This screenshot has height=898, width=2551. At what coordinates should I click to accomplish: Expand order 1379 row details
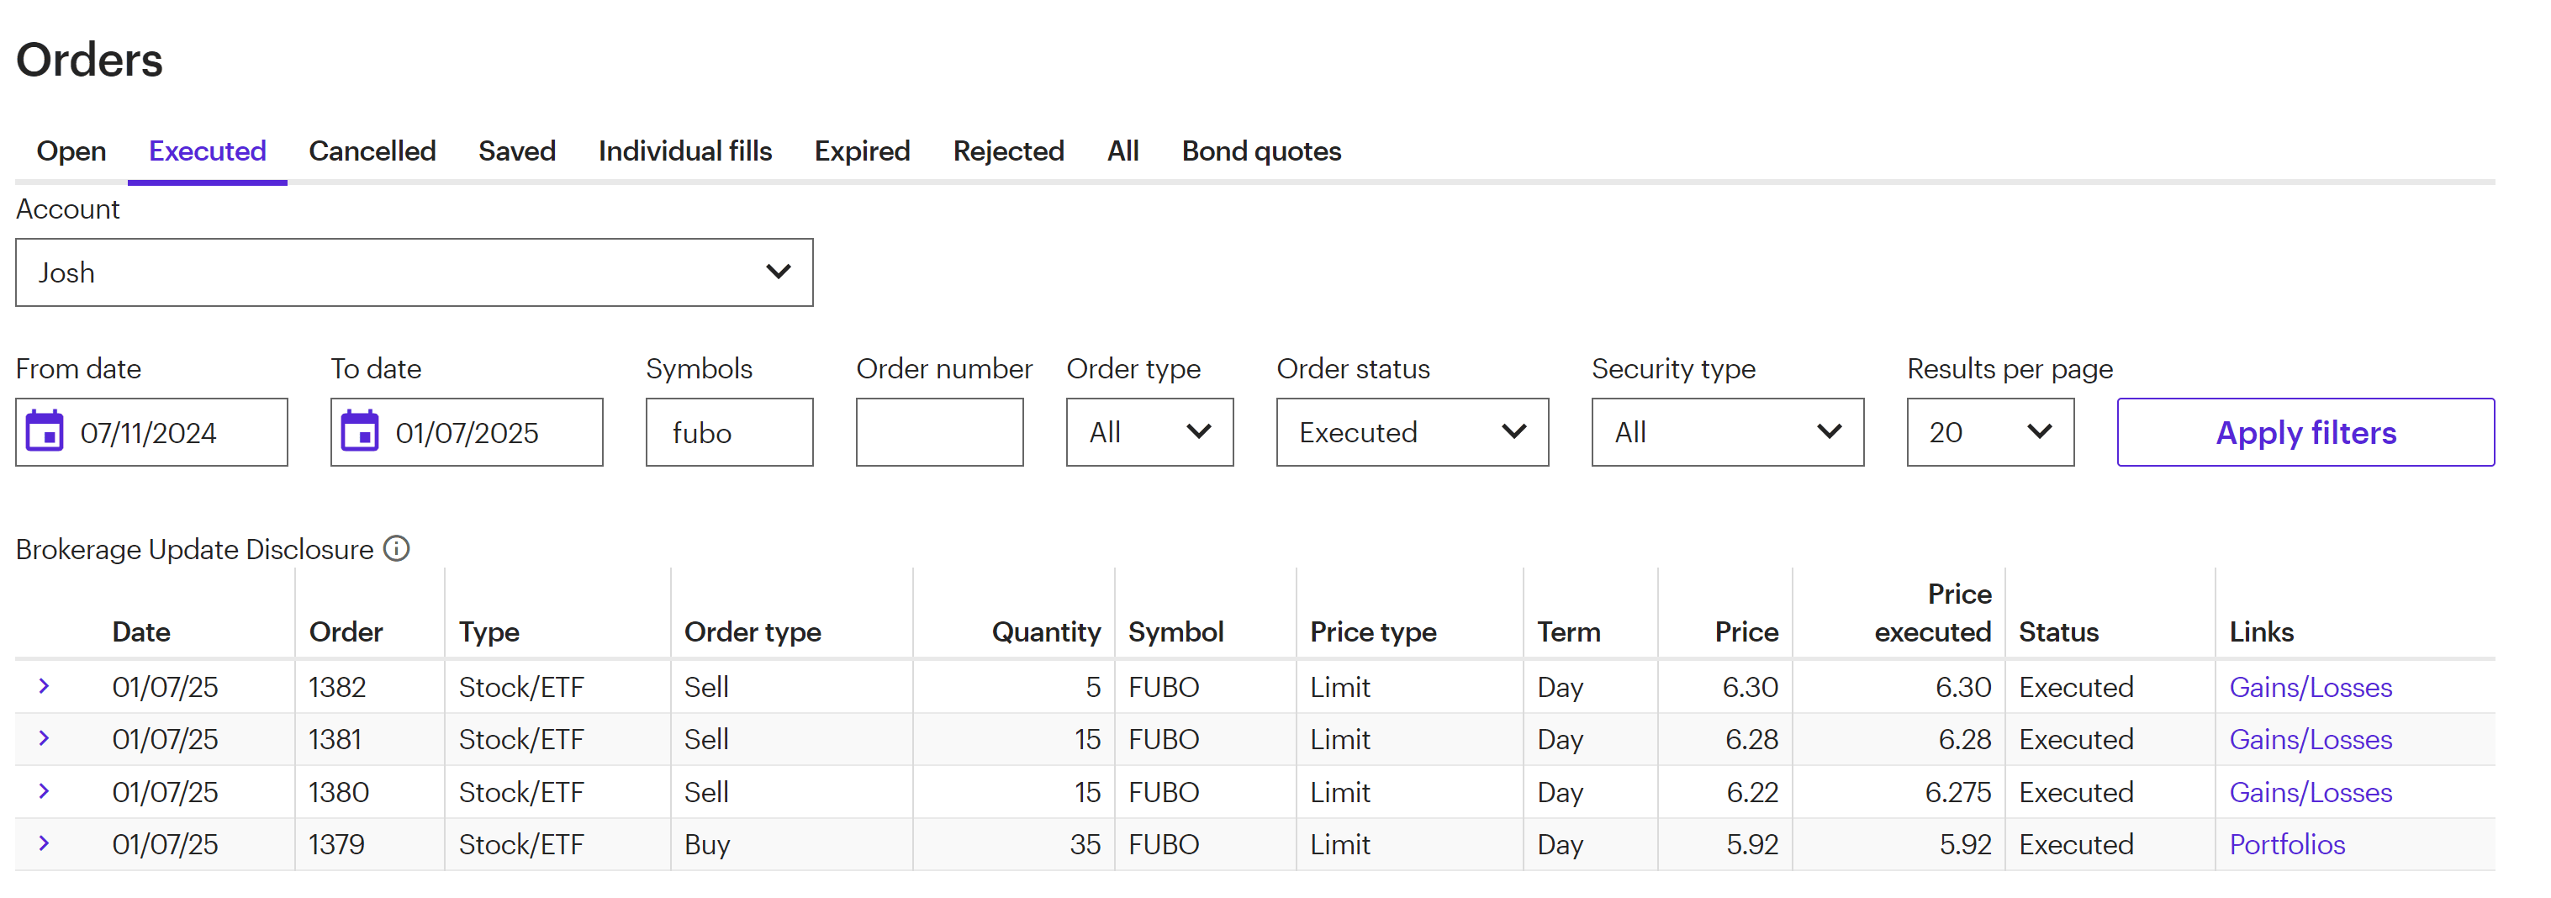(44, 843)
